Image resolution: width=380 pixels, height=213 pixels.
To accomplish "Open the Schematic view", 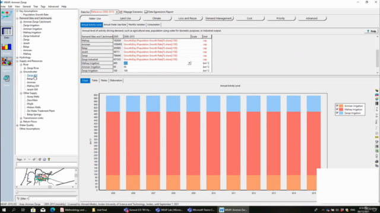I will pos(7,17).
